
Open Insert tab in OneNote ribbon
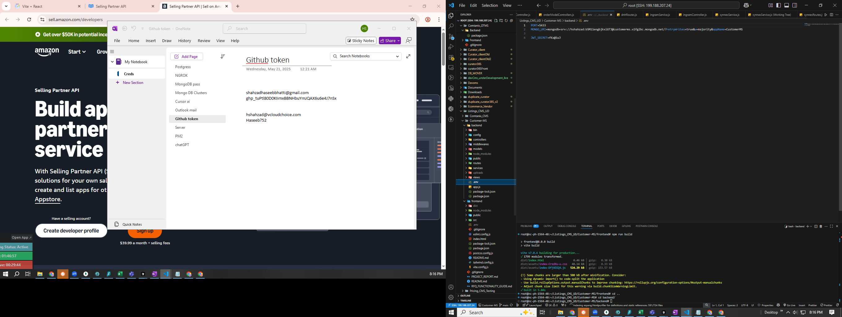(x=150, y=41)
